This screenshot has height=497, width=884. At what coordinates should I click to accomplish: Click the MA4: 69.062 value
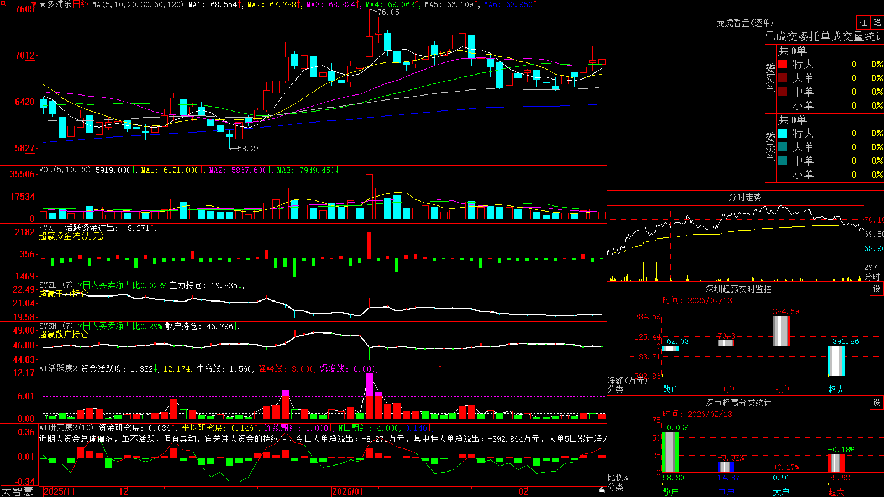pos(390,4)
